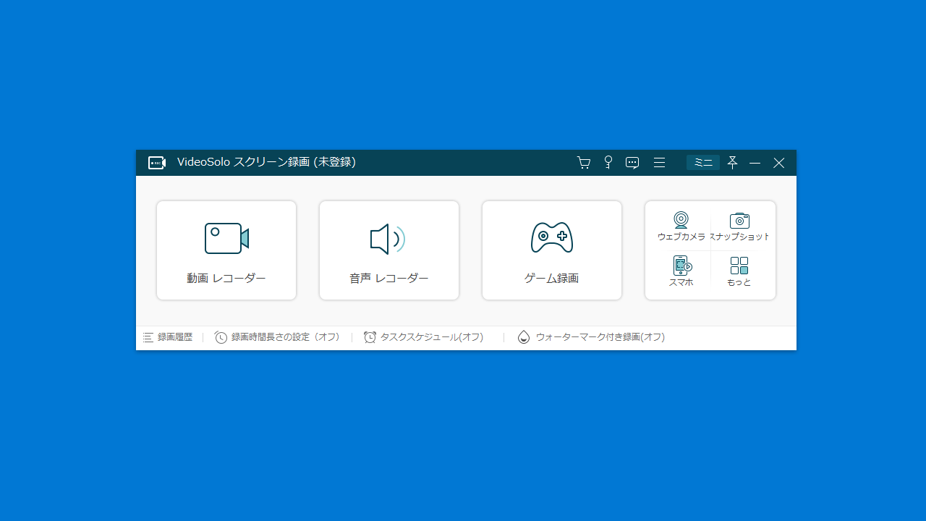Open タスクスケジュール(オフ) task schedule

click(424, 337)
